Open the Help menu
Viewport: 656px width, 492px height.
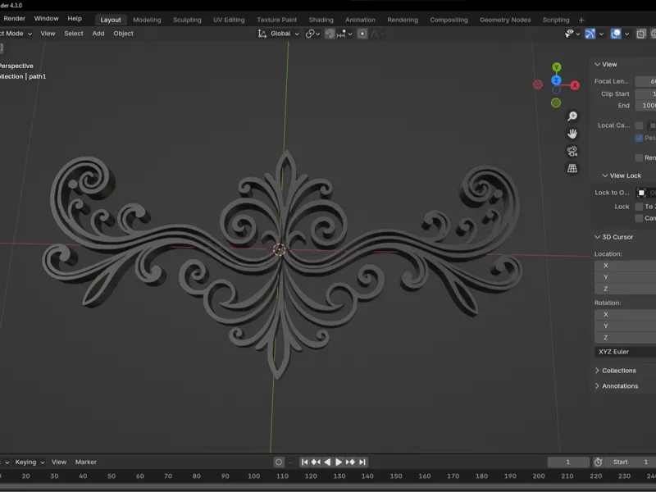[x=75, y=18]
